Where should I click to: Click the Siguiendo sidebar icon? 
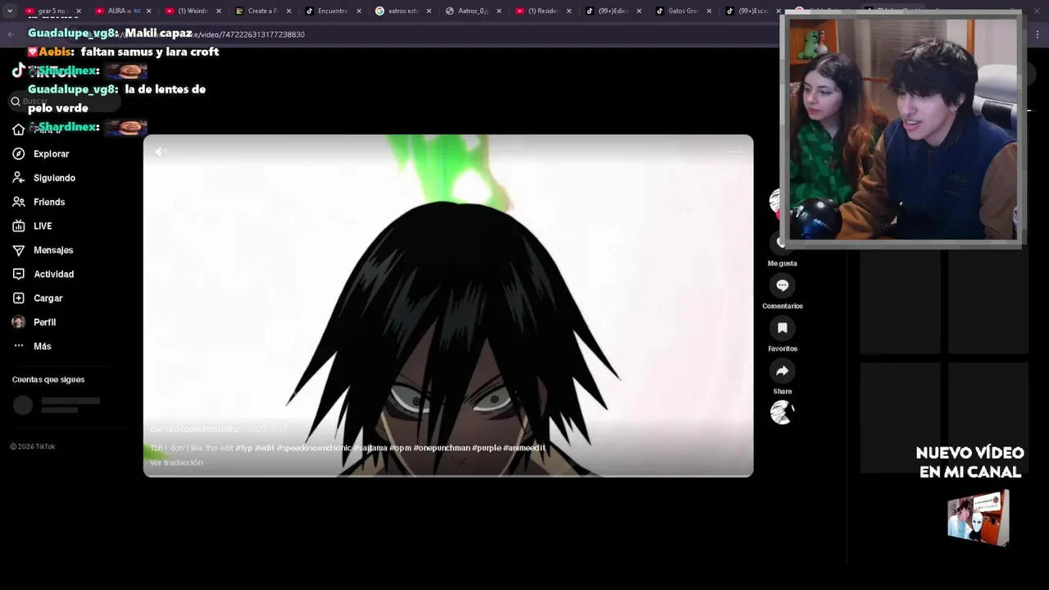click(x=18, y=178)
